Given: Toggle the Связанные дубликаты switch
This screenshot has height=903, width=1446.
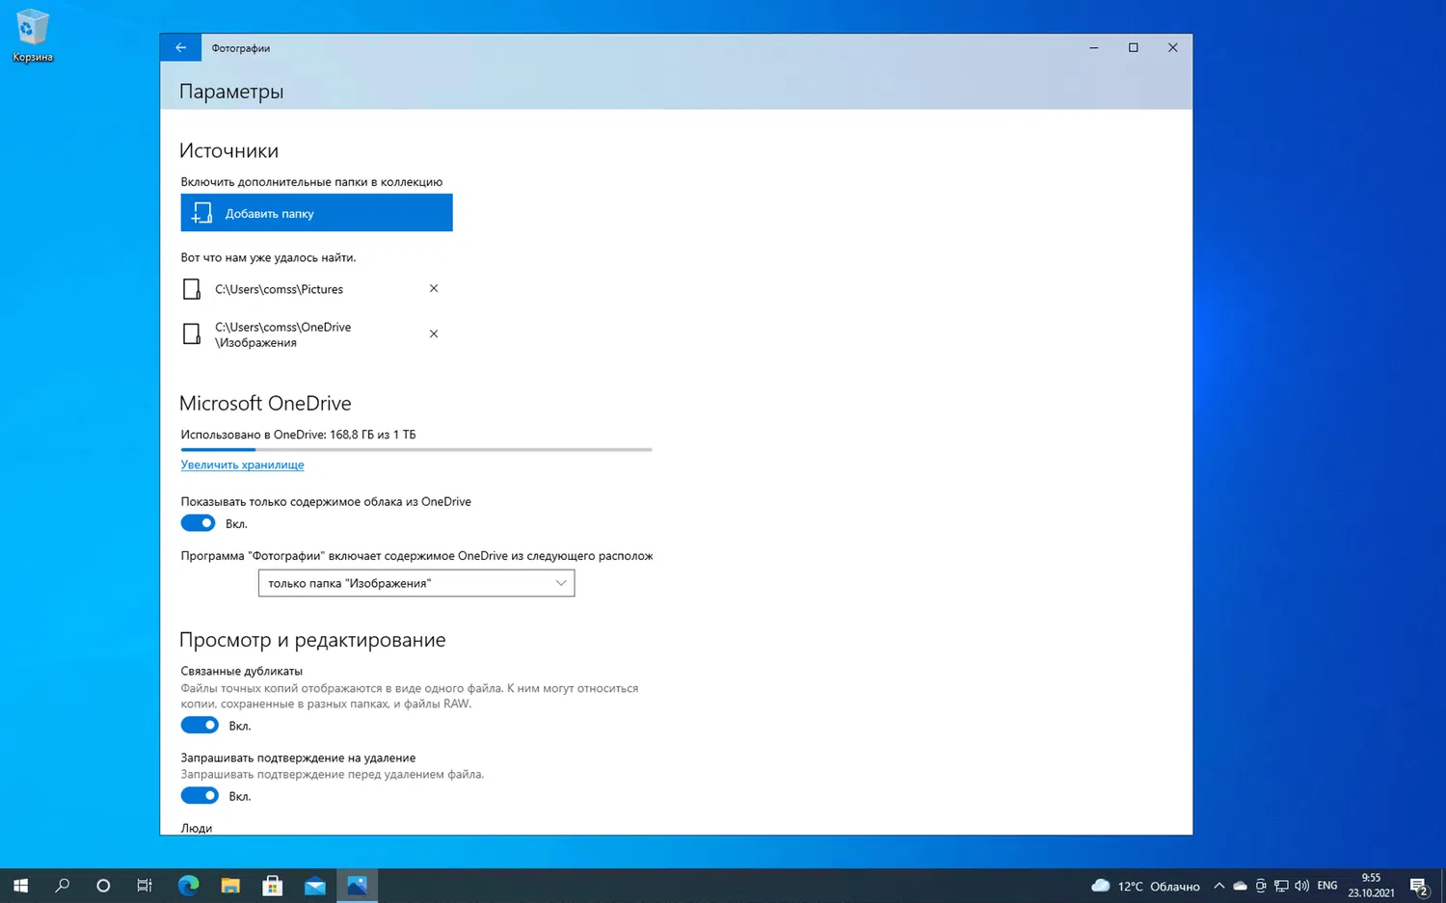Looking at the screenshot, I should click(200, 725).
